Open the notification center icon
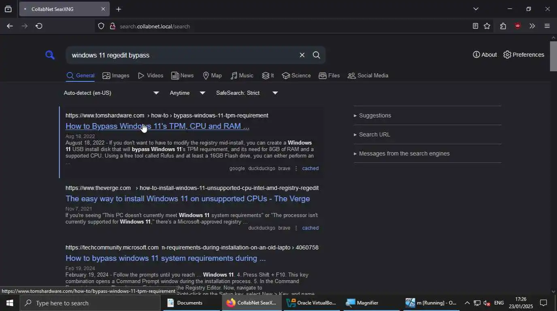 [544, 303]
